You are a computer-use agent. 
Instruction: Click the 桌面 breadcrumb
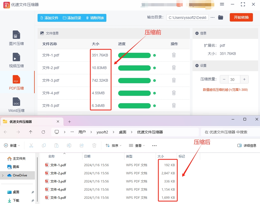[123, 132]
